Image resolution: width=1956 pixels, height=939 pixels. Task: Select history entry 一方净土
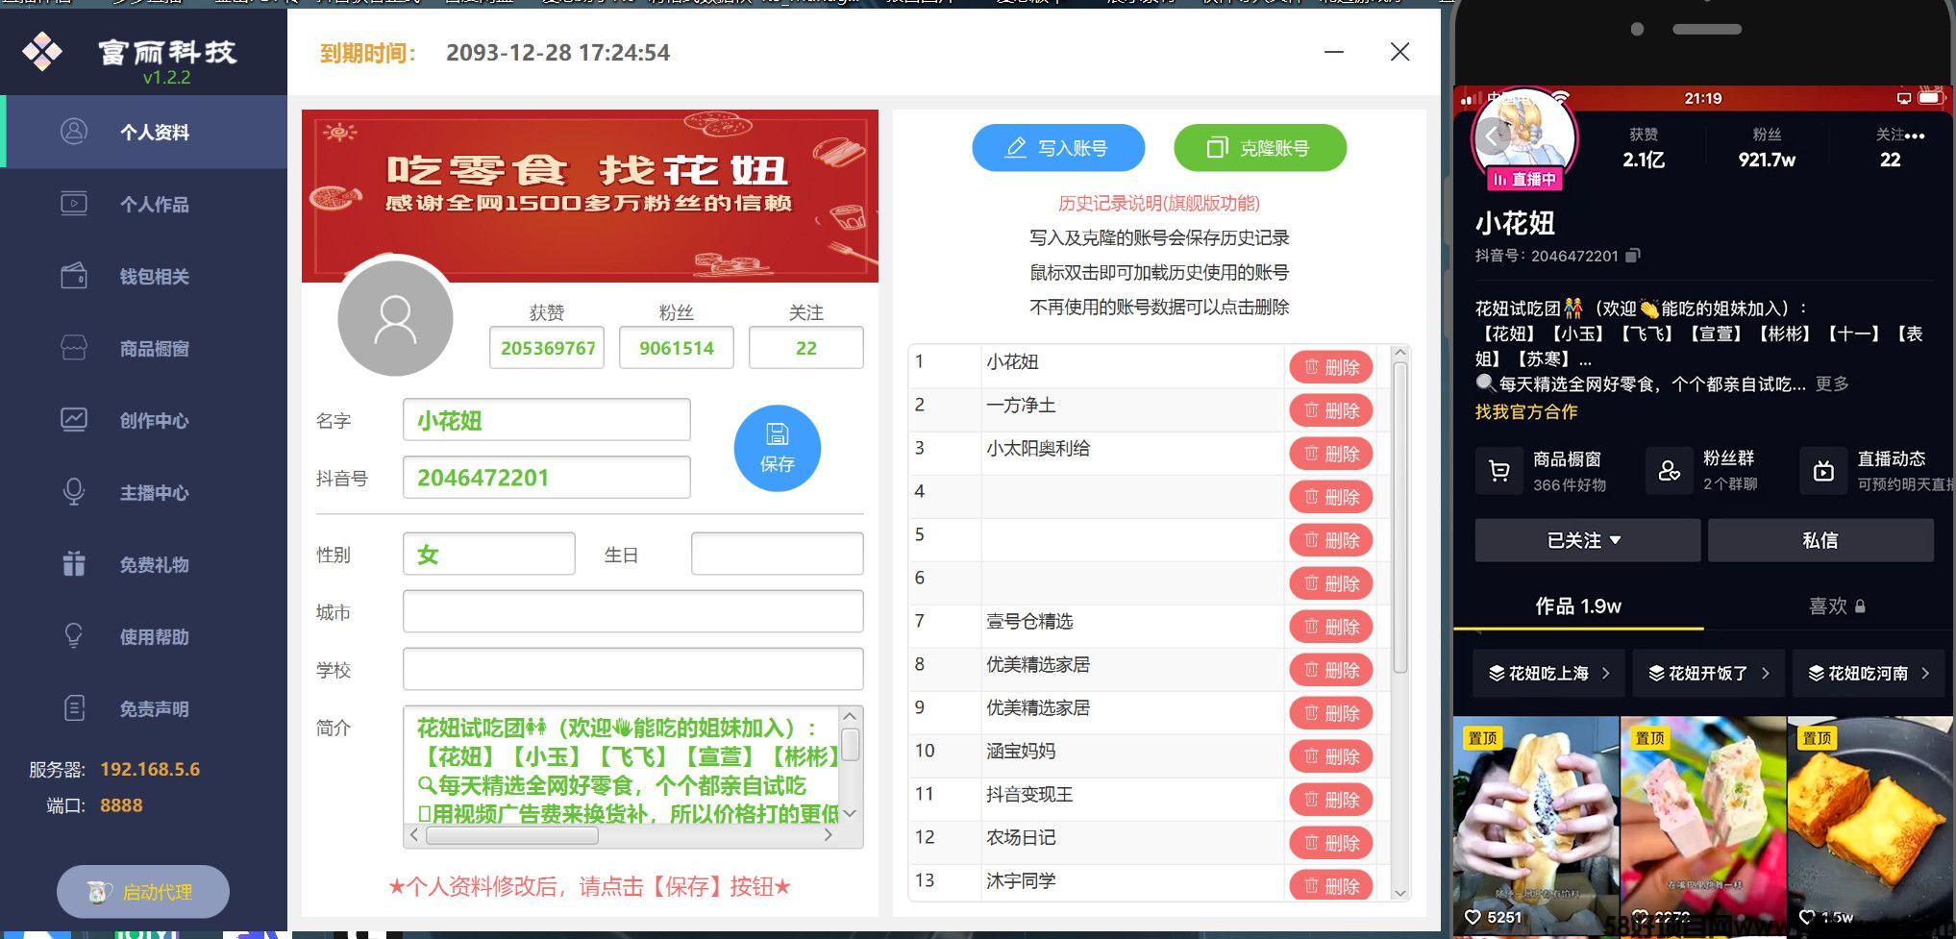1021,406
